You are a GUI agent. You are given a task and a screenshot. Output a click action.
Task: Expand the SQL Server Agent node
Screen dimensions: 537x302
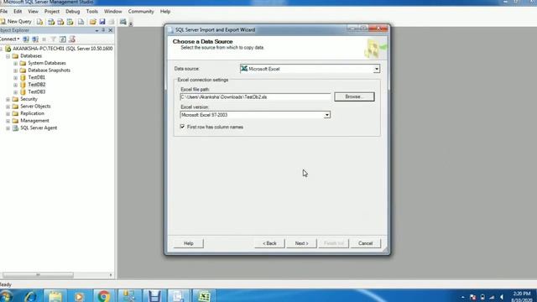8,128
